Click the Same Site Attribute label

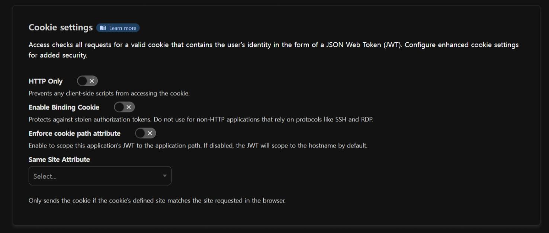pyautogui.click(x=59, y=159)
